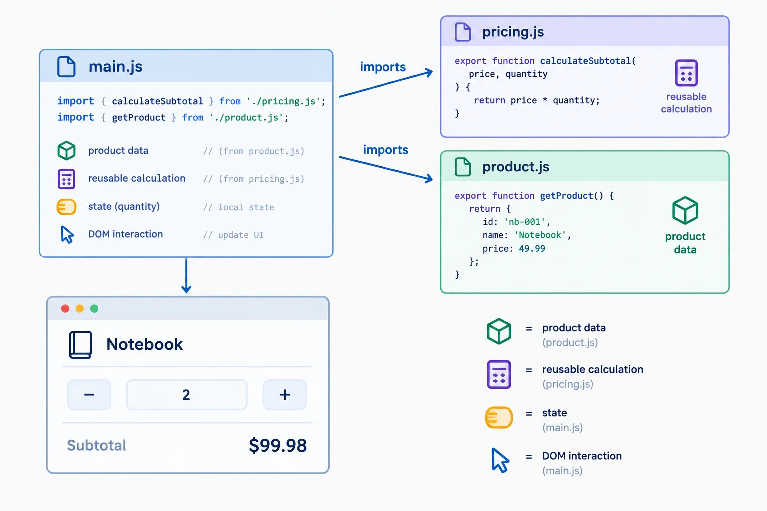Click the blue cursor icon in main.js panel
The image size is (767, 511).
pos(67,234)
